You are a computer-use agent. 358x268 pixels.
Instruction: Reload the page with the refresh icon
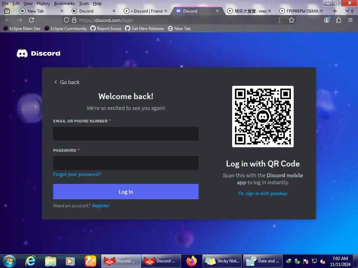click(x=31, y=20)
